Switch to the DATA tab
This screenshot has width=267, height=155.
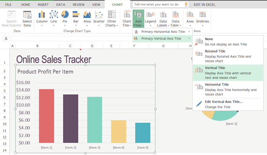point(61,5)
